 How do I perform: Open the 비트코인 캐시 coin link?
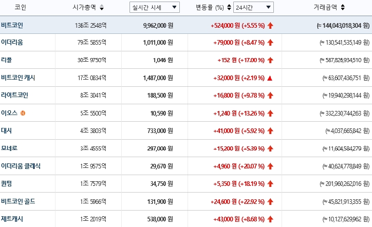(18, 78)
